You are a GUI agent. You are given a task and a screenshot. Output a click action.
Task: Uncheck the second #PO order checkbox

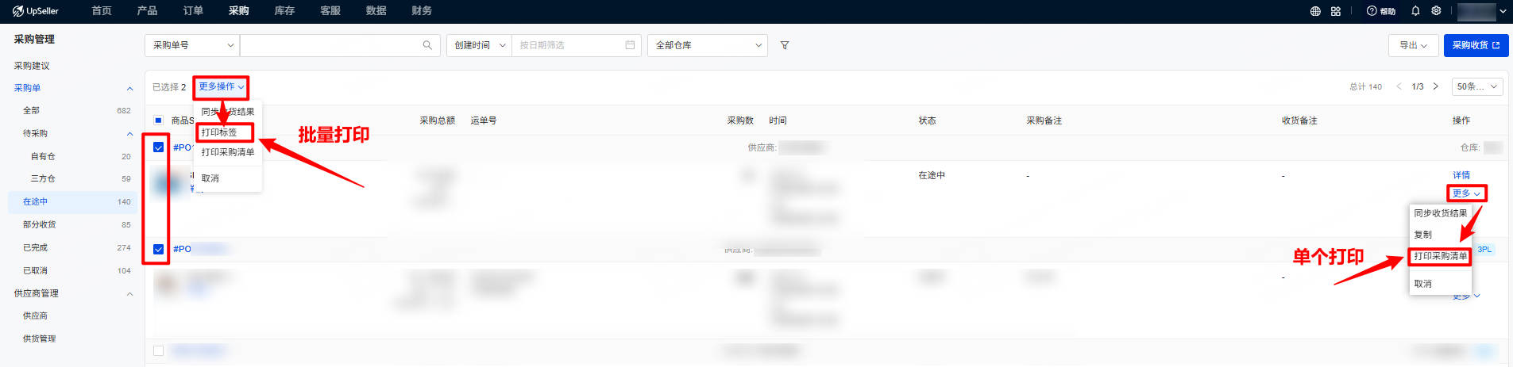159,249
